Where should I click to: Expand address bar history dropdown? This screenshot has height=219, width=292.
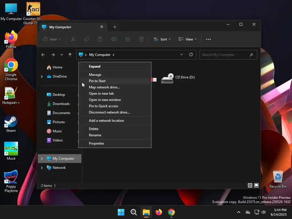(182, 54)
